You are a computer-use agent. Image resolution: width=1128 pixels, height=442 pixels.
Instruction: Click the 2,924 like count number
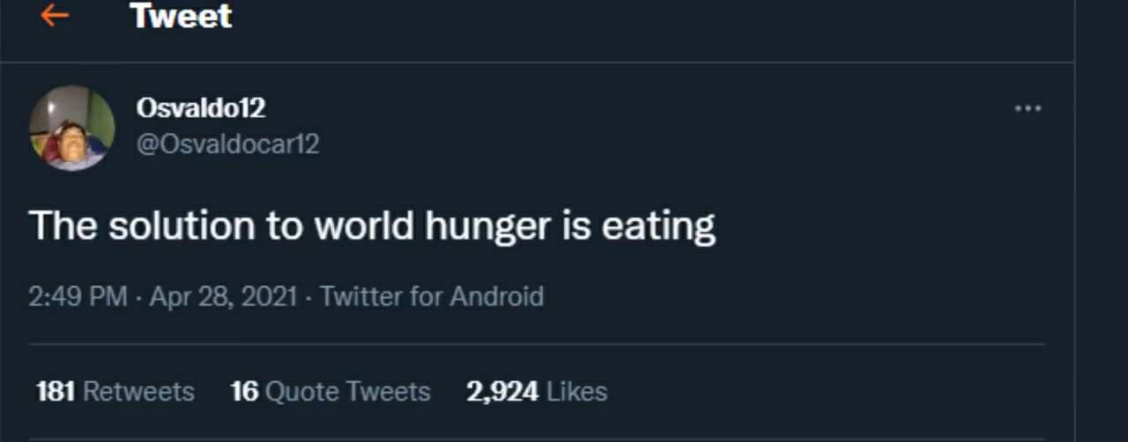pos(502,391)
